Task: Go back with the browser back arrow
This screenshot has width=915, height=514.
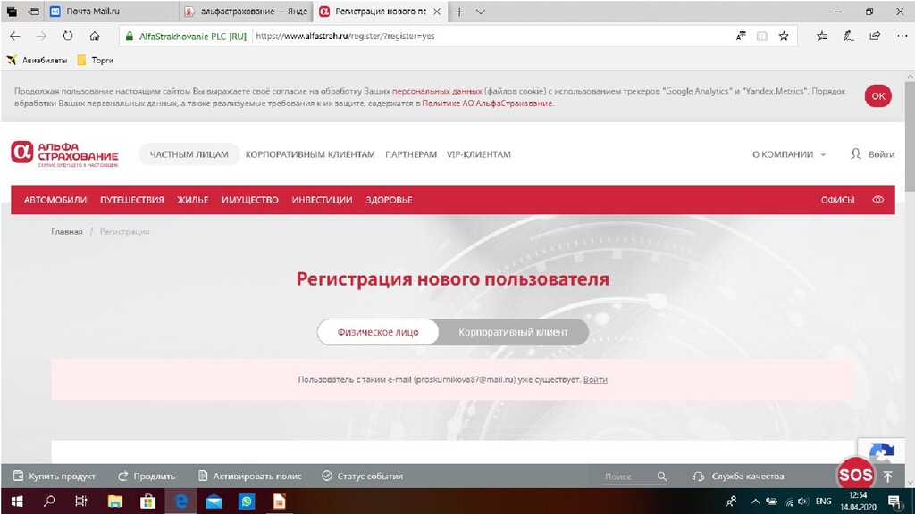Action: click(15, 36)
